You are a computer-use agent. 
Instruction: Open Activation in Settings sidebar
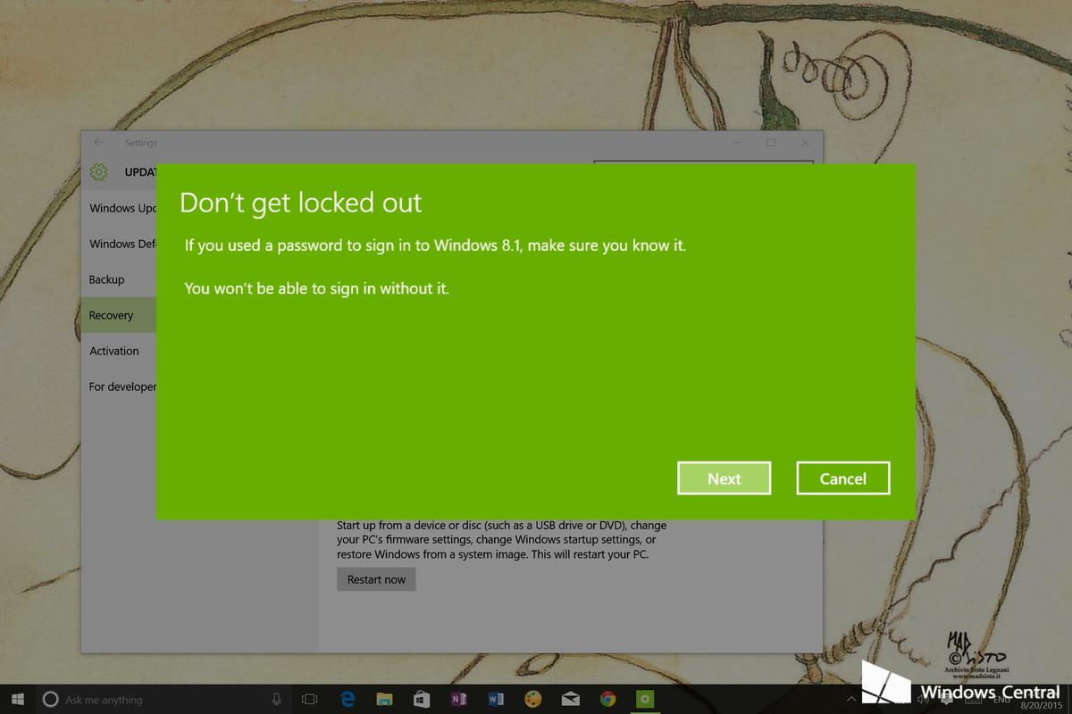(x=114, y=351)
